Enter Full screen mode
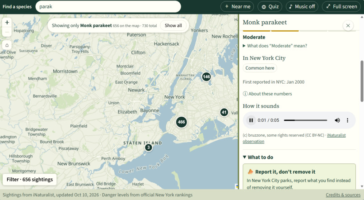 click(341, 6)
